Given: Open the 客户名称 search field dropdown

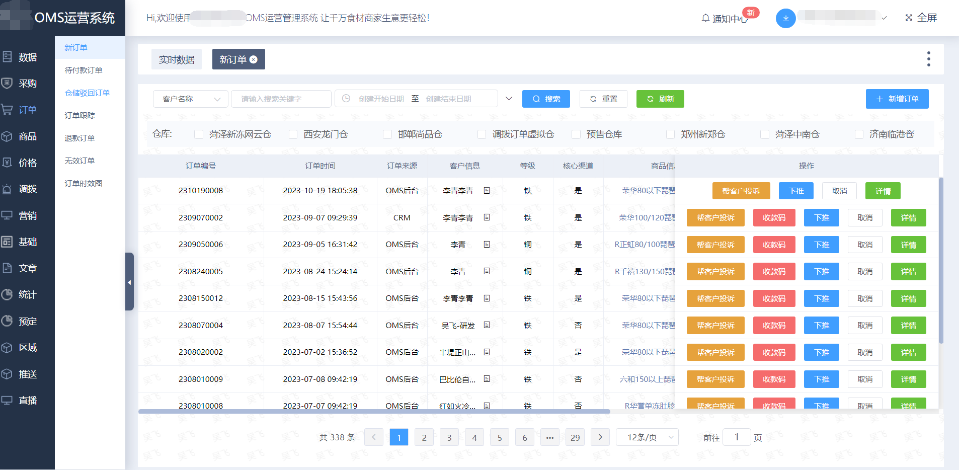Looking at the screenshot, I should [191, 99].
